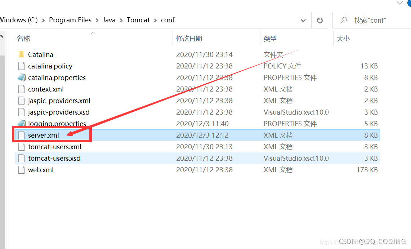
Task: Expand the chevron after Java breadcrumb
Action: click(x=121, y=21)
